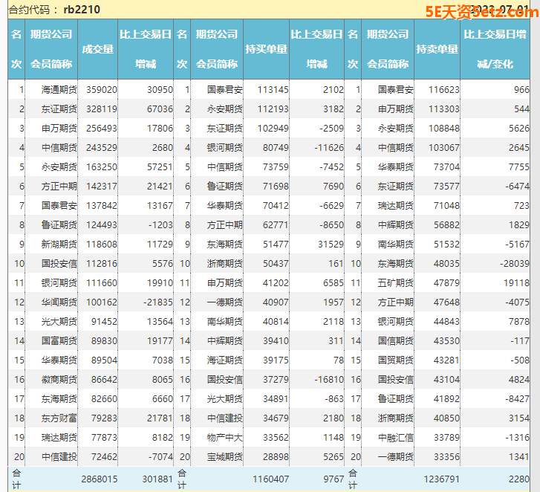Screen dimensions: 540x492
Task: Click the 华闻期货 company name
Action: point(59,302)
